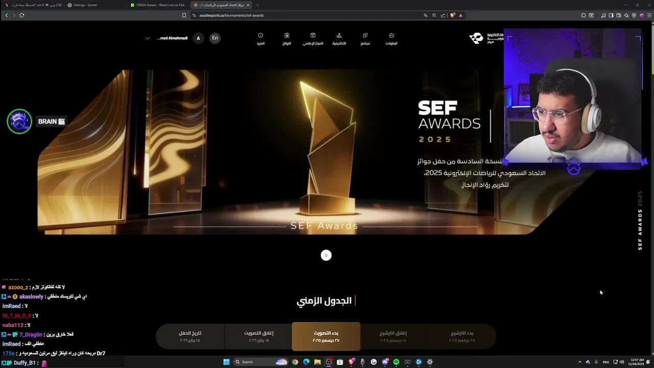
Task: Open the اللوائح (Regulations) nav item
Action: click(x=287, y=39)
